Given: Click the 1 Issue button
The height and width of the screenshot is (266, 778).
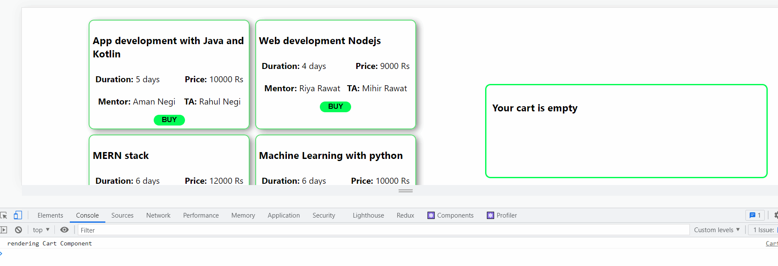Looking at the screenshot, I should [x=764, y=230].
